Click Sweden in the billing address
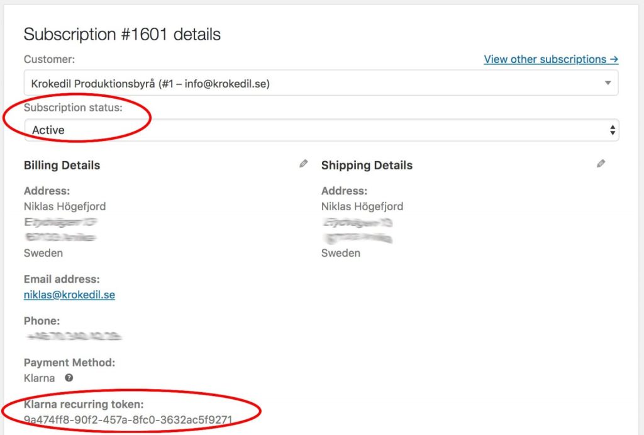 coord(43,253)
